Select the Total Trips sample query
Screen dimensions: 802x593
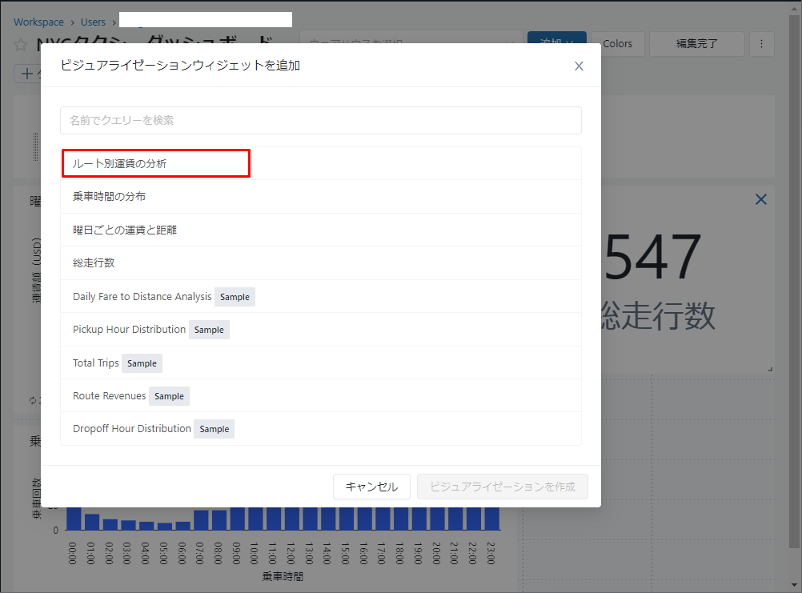pyautogui.click(x=95, y=363)
